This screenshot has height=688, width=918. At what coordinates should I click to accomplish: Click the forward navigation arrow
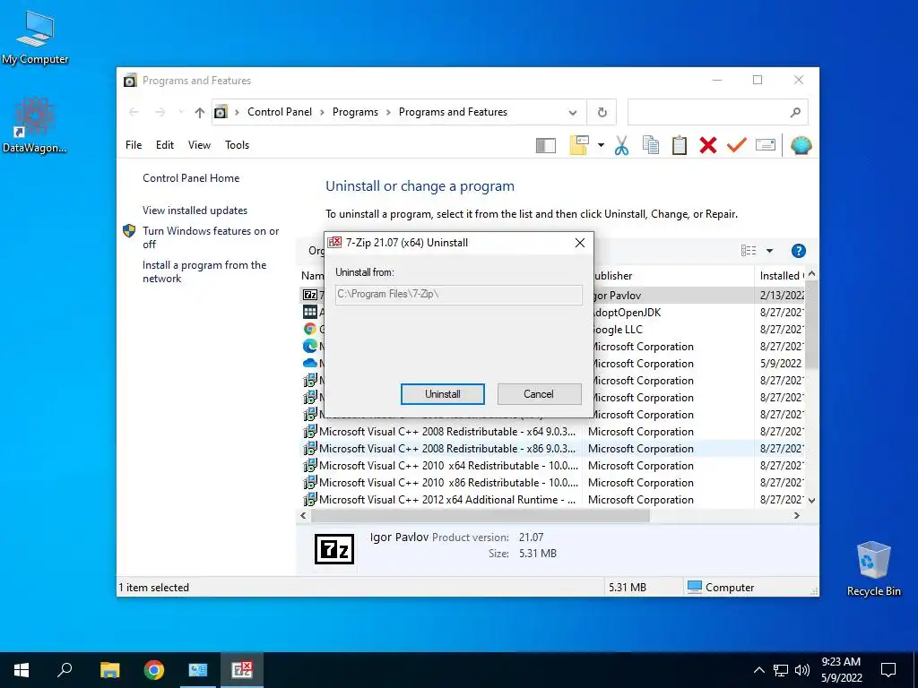coord(160,112)
